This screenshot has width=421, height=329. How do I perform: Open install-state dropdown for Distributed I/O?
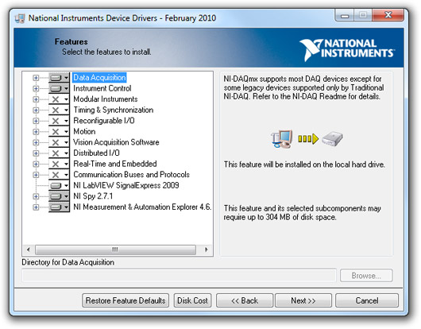click(59, 153)
